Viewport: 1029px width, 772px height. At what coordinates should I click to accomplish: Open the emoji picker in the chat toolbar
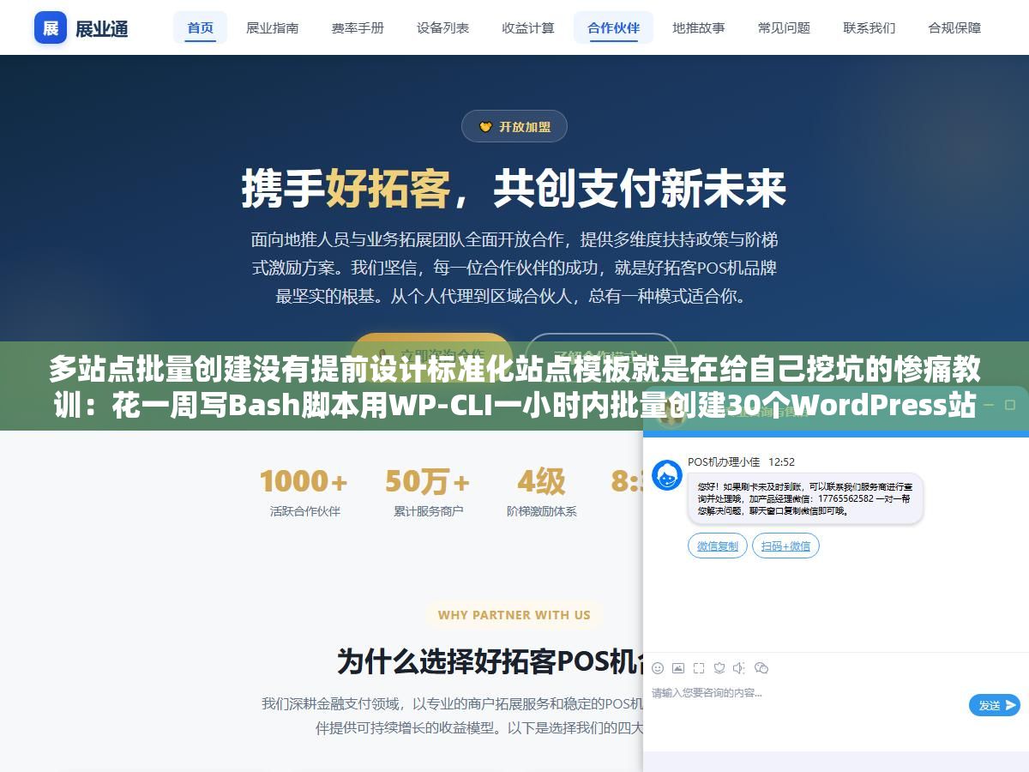[658, 668]
